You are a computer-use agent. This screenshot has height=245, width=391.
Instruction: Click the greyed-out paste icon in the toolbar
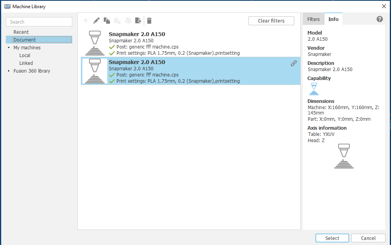pos(117,21)
